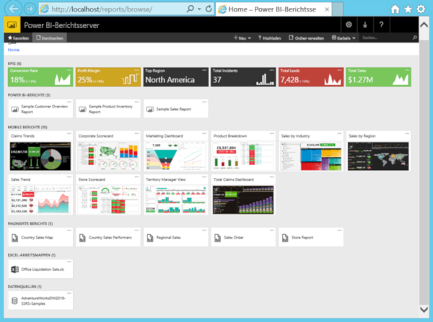Click the browser forward arrow
Viewport: 433px width, 322px height.
(30, 9)
